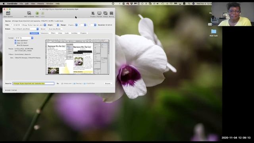Open the starting chapter dropdown
254x143 pixels.
[x=83, y=25]
